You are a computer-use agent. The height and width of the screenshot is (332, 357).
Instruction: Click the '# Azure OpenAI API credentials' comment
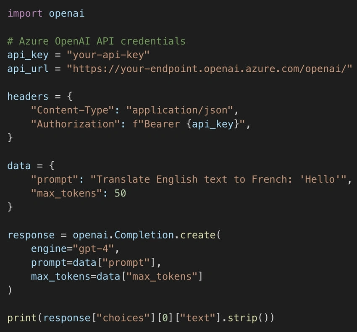(x=97, y=41)
